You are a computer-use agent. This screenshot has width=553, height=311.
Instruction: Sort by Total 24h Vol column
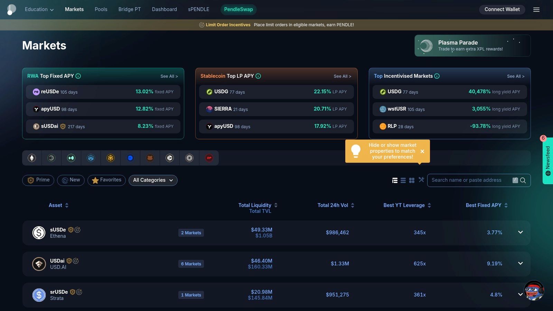tap(336, 205)
